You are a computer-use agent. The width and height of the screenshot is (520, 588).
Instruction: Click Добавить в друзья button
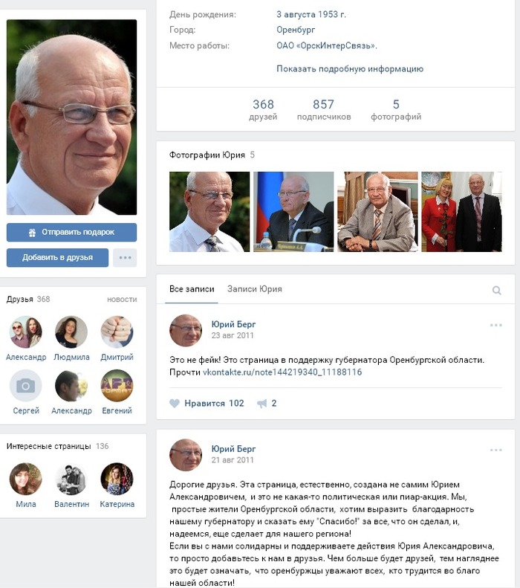coord(57,258)
